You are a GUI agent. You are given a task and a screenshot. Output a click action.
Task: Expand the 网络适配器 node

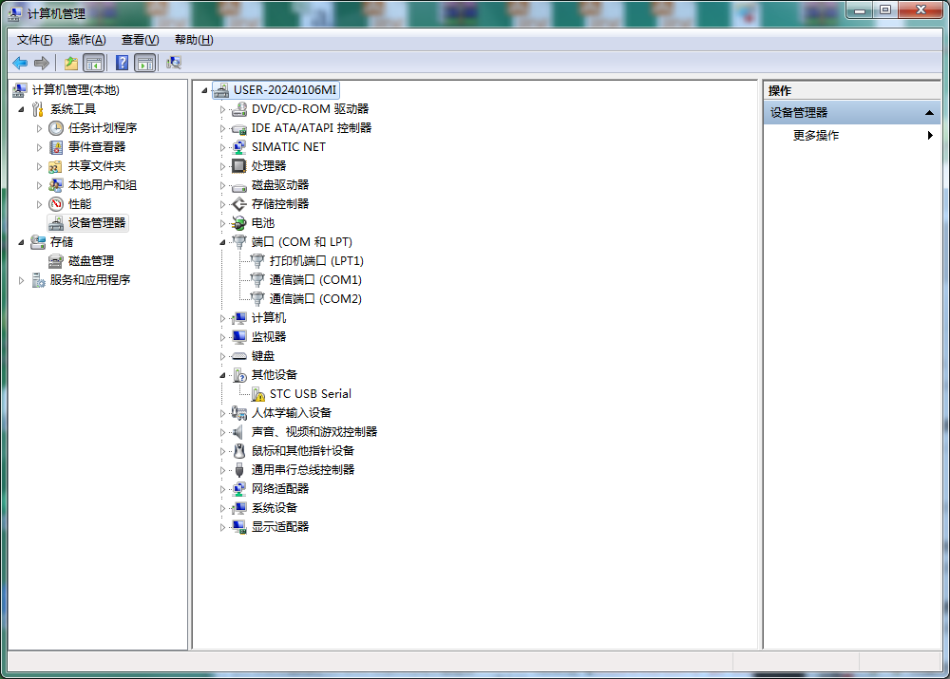pyautogui.click(x=222, y=489)
